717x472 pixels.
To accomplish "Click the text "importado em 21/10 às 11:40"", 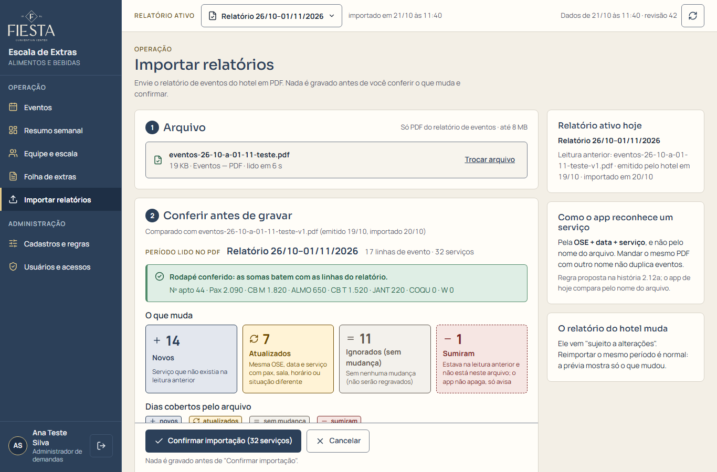I will [395, 16].
